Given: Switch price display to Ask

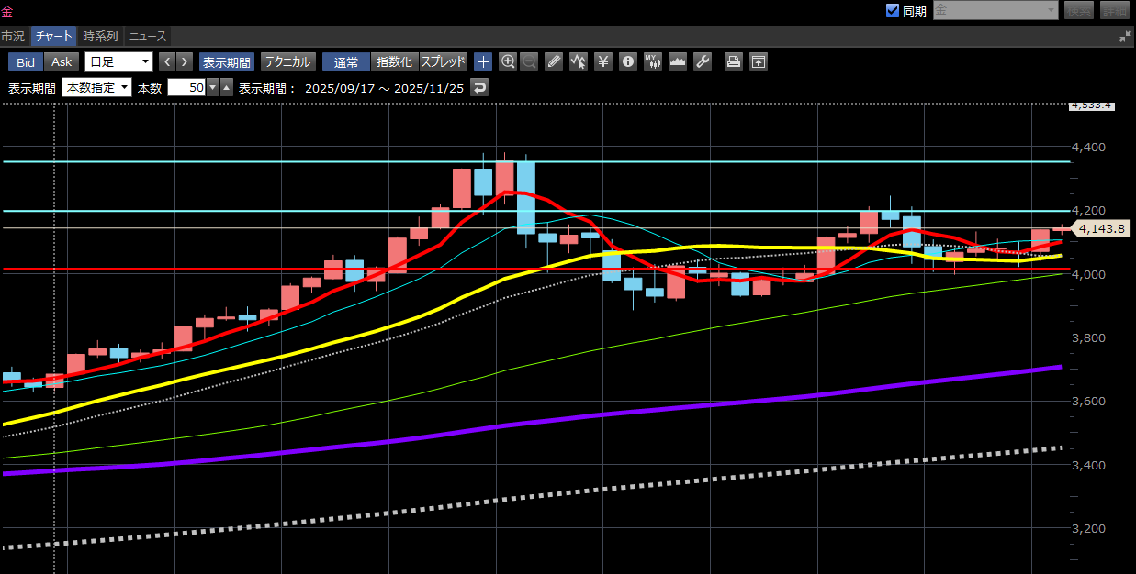Looking at the screenshot, I should click(x=62, y=61).
